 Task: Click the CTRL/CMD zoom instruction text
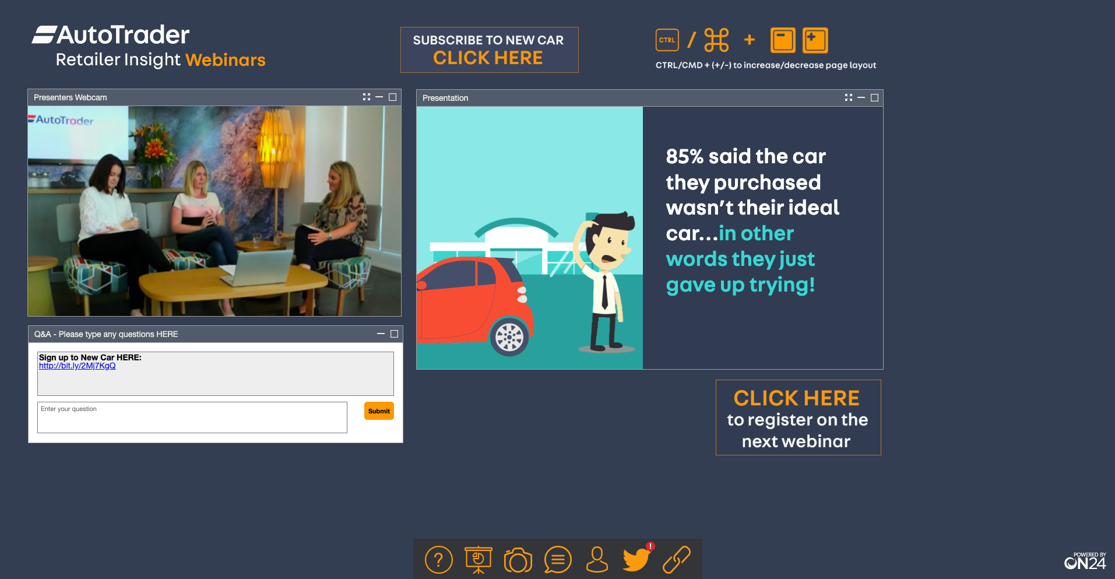click(766, 65)
